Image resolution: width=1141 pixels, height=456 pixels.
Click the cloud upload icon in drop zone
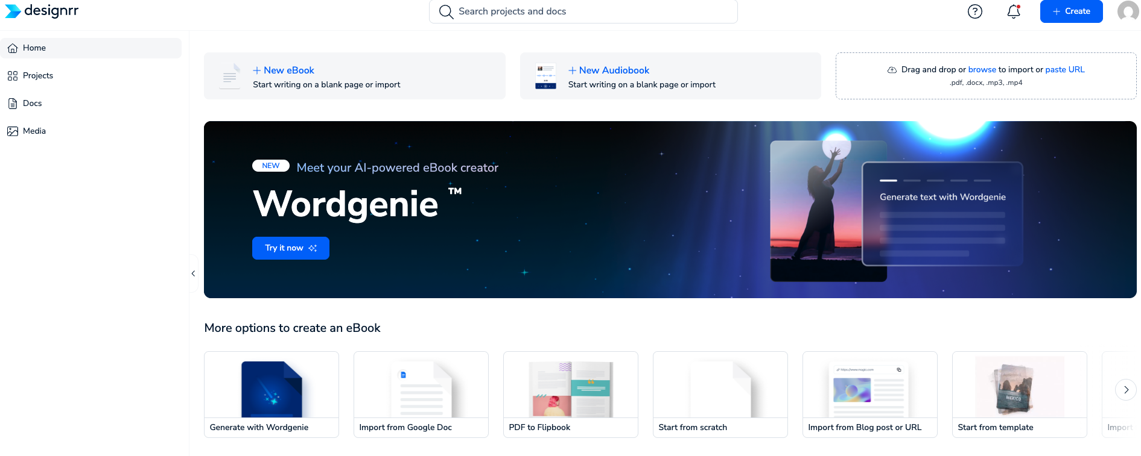[892, 70]
